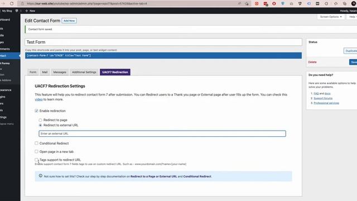Viewport: 357px width, 201px height.
Task: Switch to the Messages tab
Action: click(60, 72)
